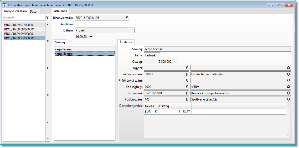Select first serpa licensz row
This screenshot has width=299, height=148.
pyautogui.click(x=64, y=49)
